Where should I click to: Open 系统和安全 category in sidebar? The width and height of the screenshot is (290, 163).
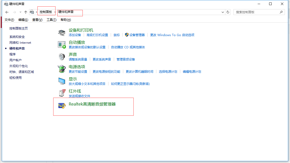(x=17, y=37)
